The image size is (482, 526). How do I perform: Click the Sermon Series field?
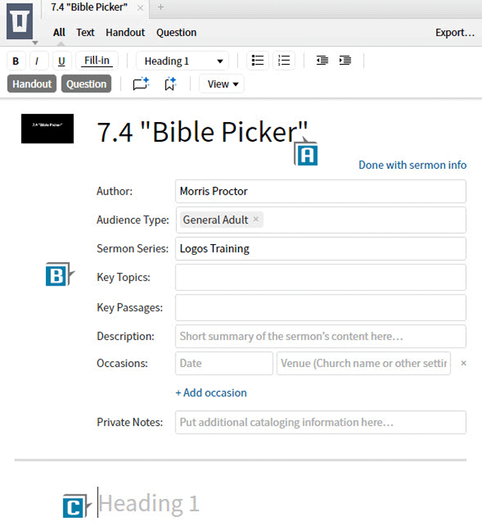coord(320,249)
